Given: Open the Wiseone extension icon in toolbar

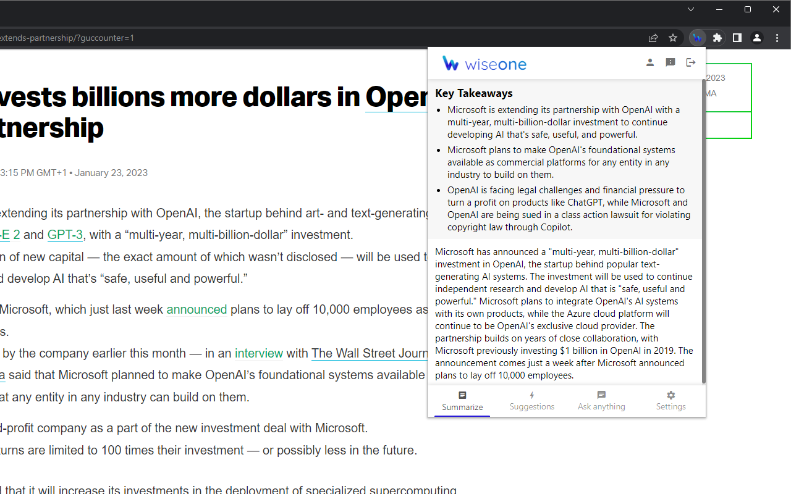Looking at the screenshot, I should pyautogui.click(x=698, y=38).
